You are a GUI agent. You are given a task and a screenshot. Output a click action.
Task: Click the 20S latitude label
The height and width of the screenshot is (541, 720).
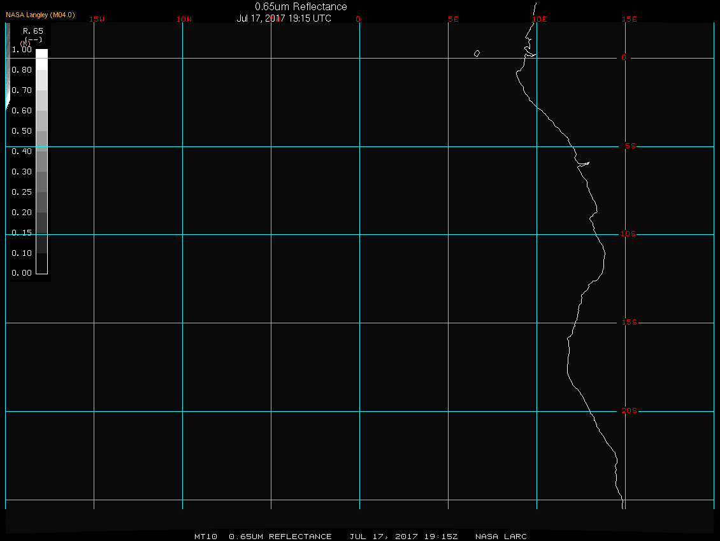(x=630, y=411)
